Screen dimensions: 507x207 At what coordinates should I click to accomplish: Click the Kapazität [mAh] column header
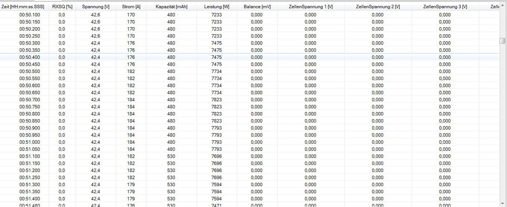coord(171,7)
